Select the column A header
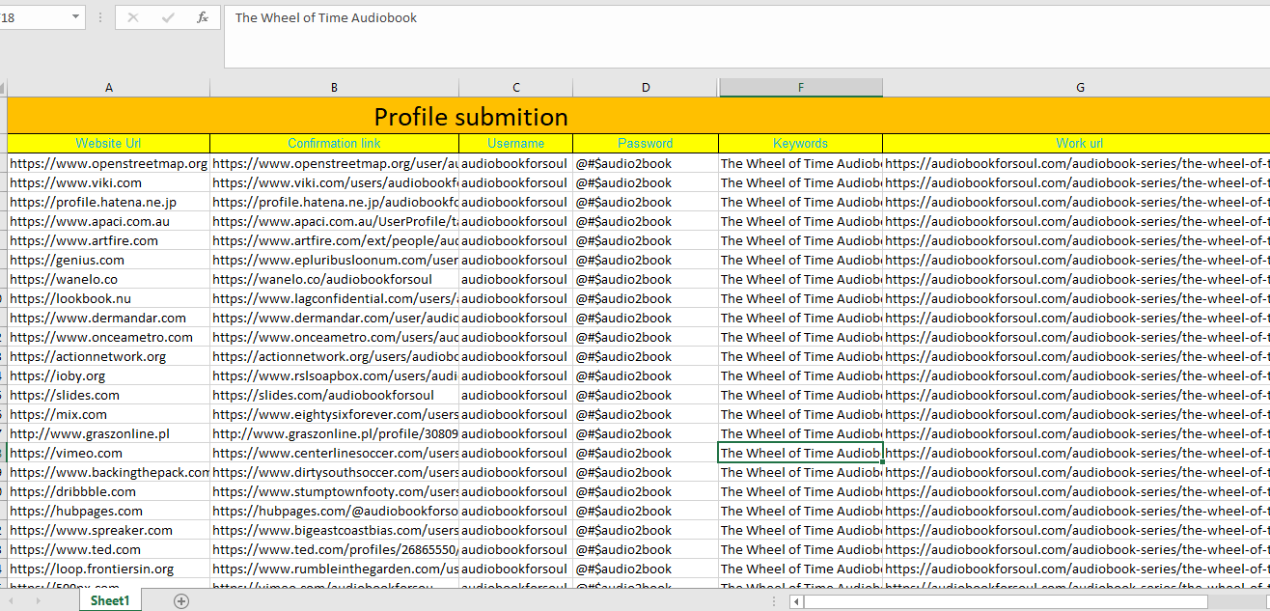The height and width of the screenshot is (611, 1270). click(108, 88)
